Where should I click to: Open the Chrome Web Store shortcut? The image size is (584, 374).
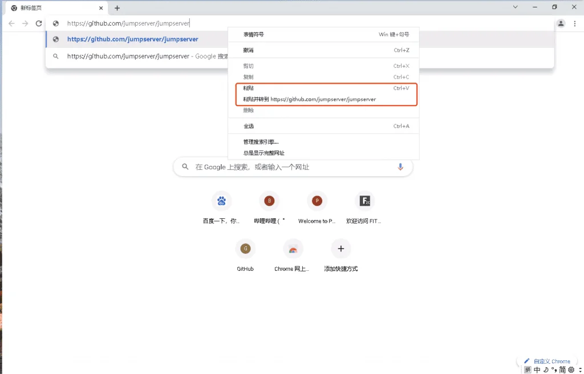293,255
